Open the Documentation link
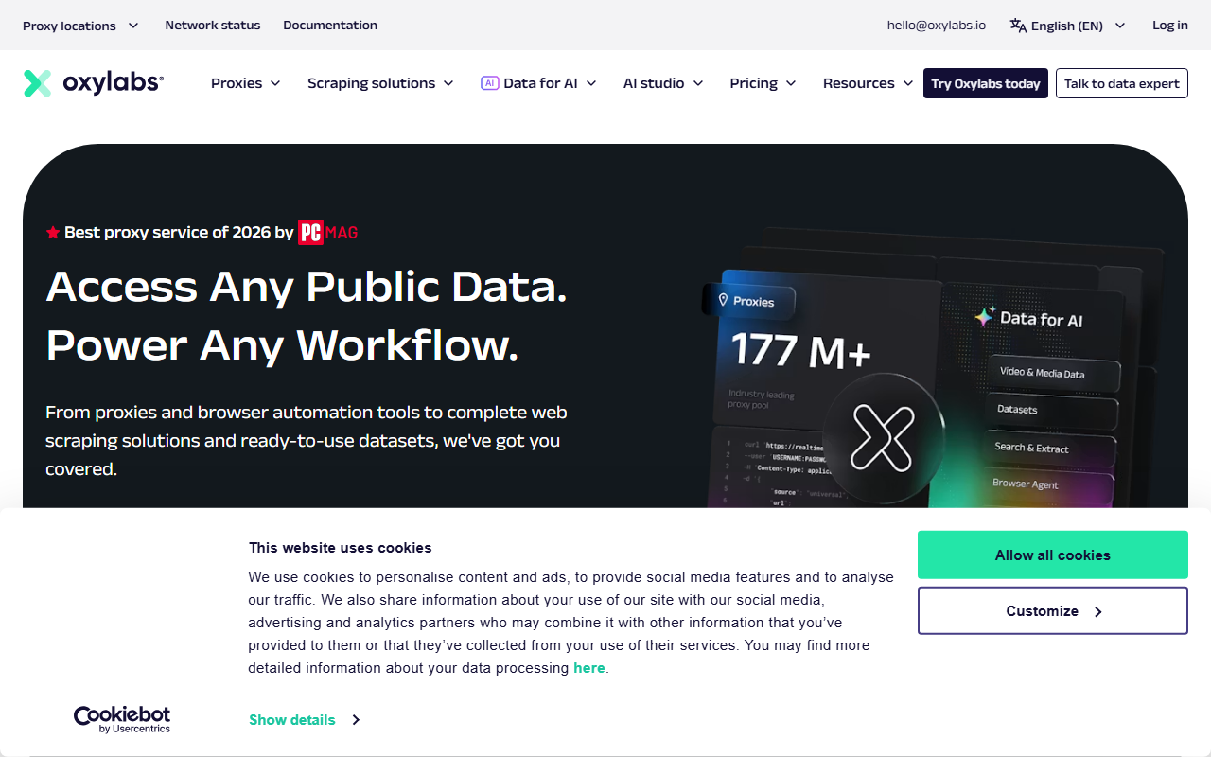 (x=330, y=26)
